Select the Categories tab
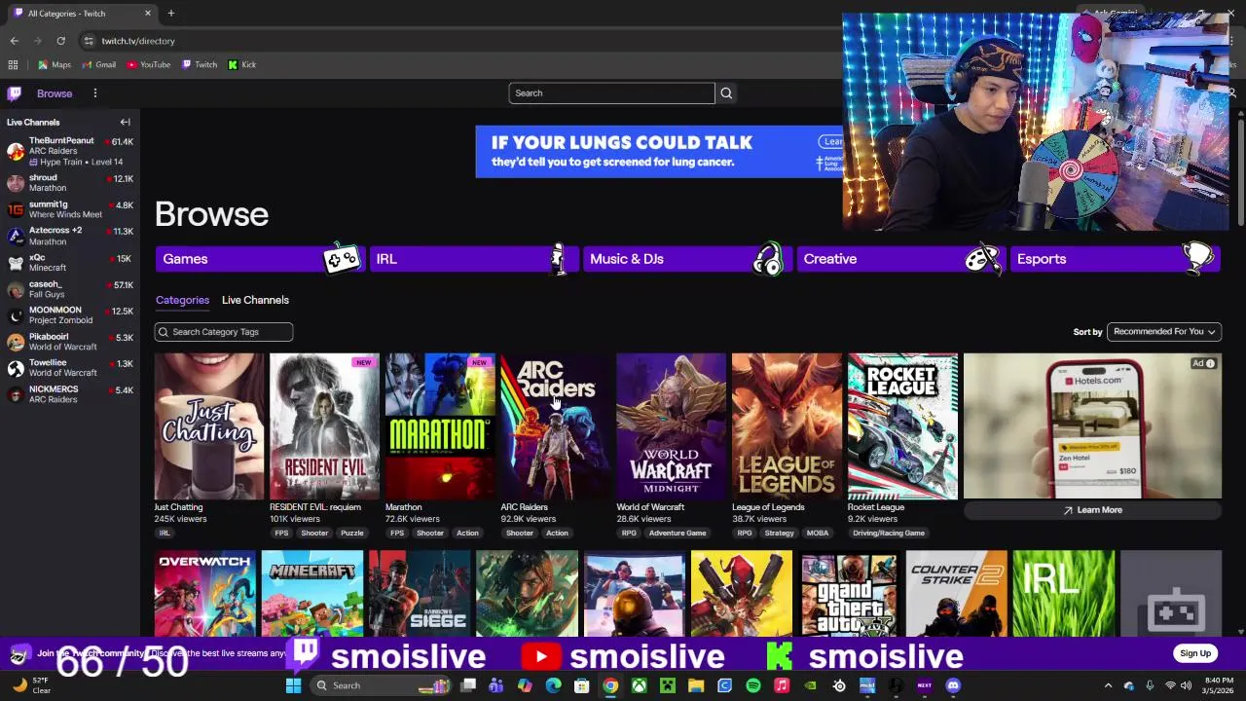The image size is (1246, 701). (x=182, y=300)
